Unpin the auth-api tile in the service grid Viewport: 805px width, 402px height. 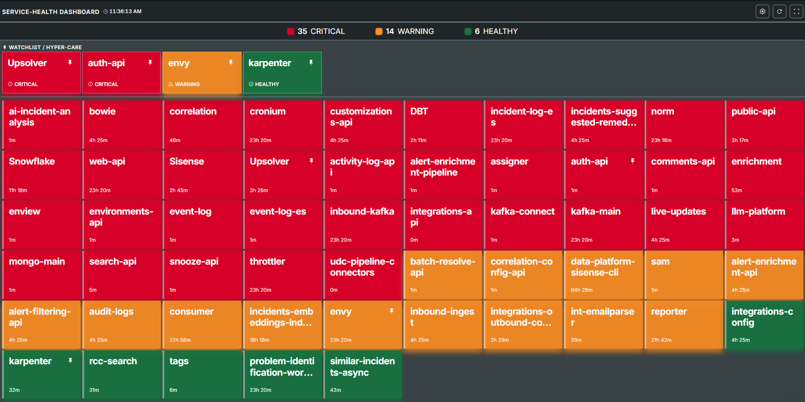[633, 161]
